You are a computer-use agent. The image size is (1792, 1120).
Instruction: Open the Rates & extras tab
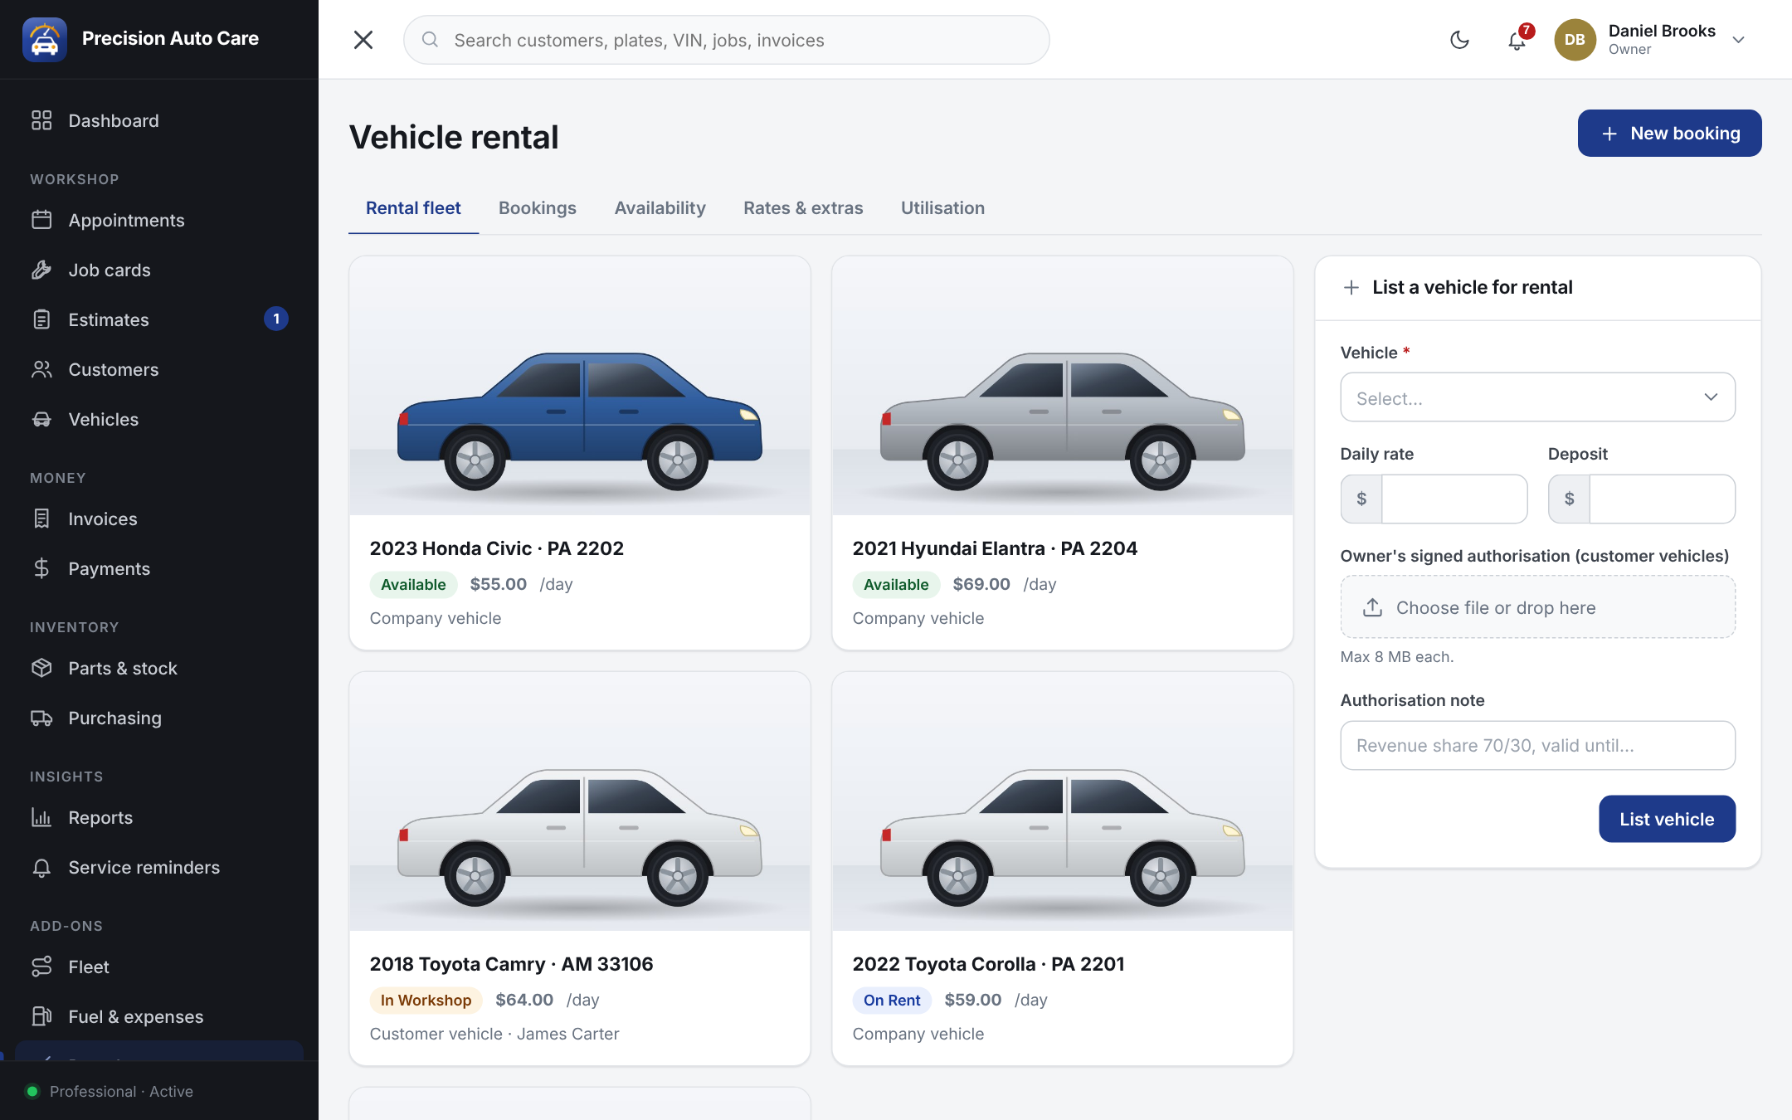coord(803,208)
